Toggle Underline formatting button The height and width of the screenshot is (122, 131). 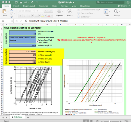click(29, 16)
